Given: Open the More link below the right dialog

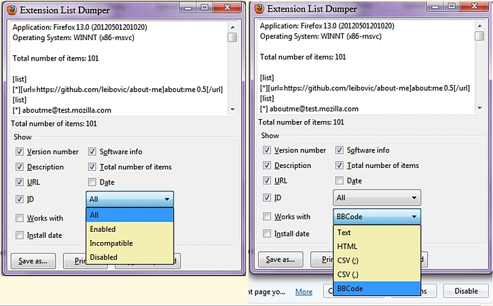Looking at the screenshot, I should tap(304, 292).
